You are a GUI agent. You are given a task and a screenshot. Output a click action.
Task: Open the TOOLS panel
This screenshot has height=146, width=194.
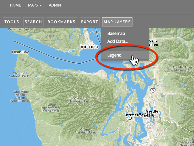coord(12,22)
